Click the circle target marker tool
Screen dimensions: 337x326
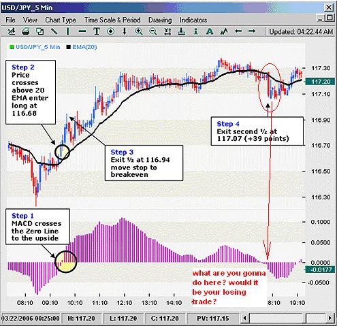coord(110,31)
